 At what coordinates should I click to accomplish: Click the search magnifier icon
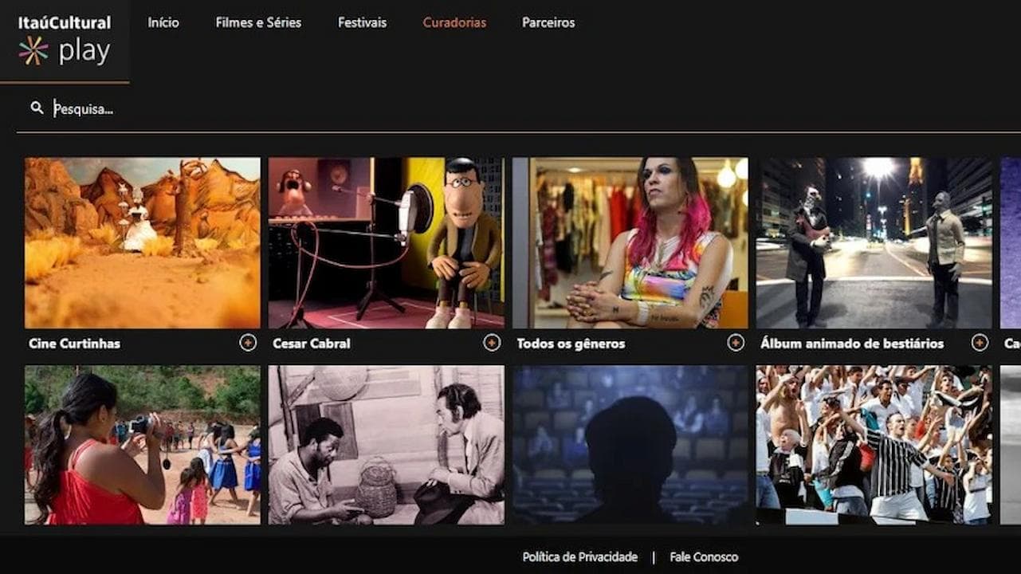[37, 108]
